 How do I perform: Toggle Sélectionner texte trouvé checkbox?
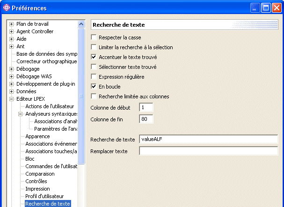coord(94,67)
